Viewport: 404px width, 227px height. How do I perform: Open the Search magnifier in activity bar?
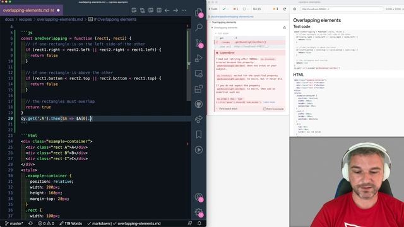click(199, 27)
